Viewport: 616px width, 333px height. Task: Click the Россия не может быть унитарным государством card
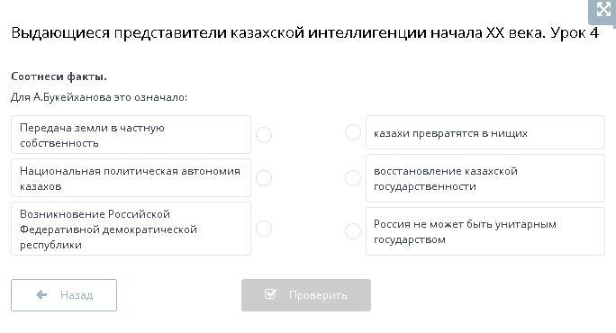[x=485, y=231]
